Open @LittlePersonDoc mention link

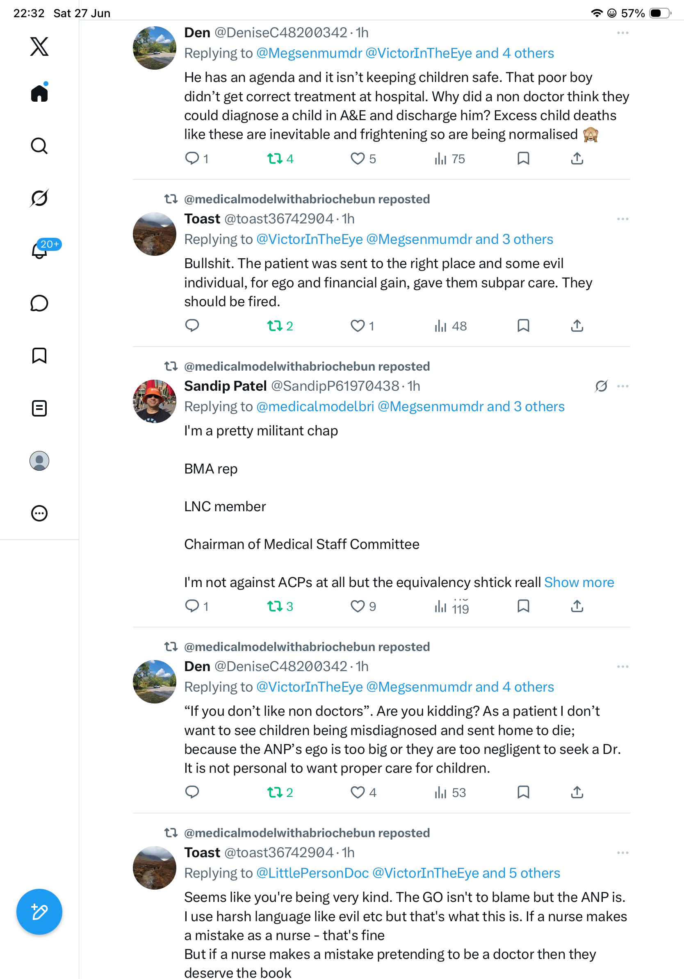pyautogui.click(x=312, y=873)
